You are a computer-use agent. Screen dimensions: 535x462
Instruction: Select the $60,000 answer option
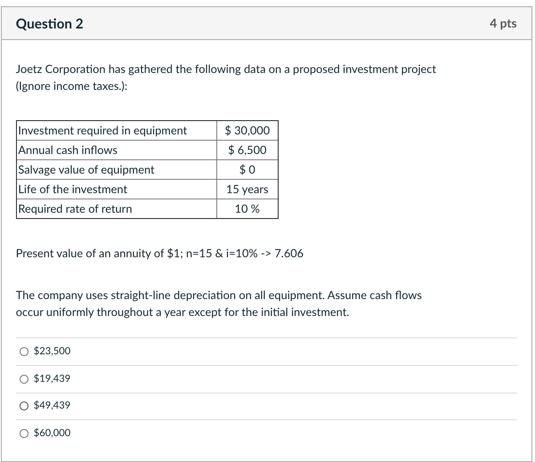pyautogui.click(x=24, y=433)
